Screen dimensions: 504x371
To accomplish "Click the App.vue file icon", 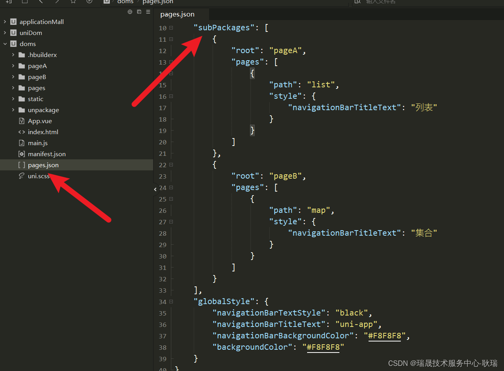I will (x=22, y=121).
